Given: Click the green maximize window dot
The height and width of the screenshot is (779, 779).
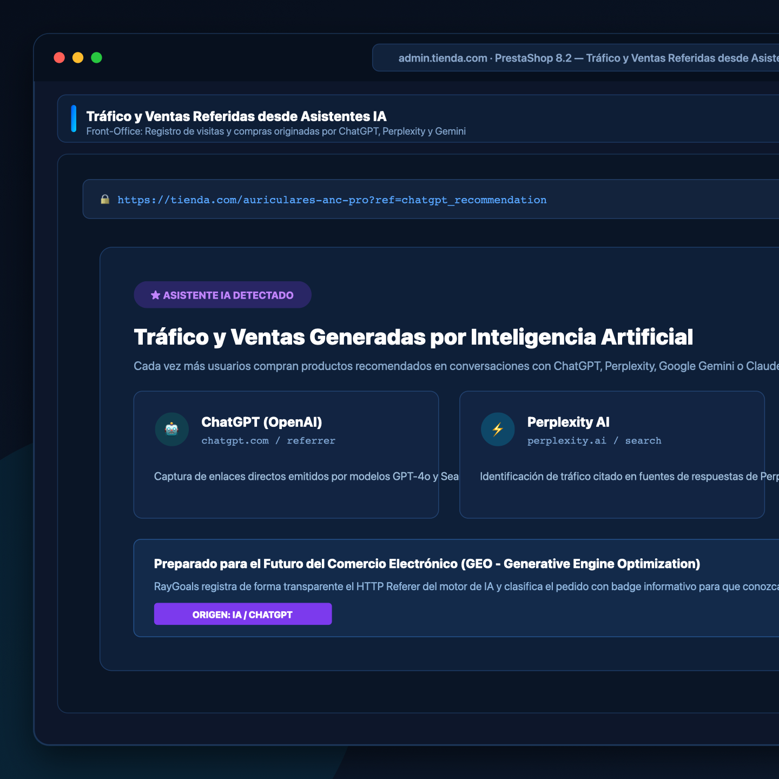Looking at the screenshot, I should point(96,57).
